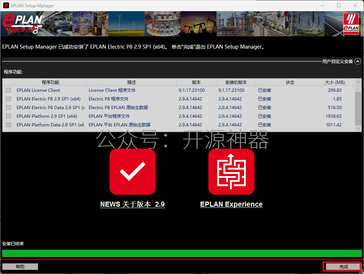This screenshot has width=364, height=274.
Task: Click the 程序功能: section label
Action: tap(13, 72)
